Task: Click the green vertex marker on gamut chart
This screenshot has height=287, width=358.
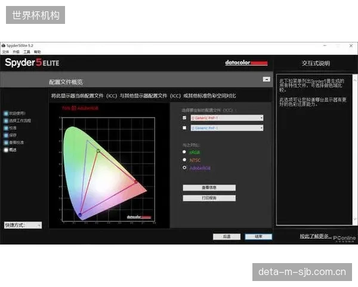Action: 98,151
